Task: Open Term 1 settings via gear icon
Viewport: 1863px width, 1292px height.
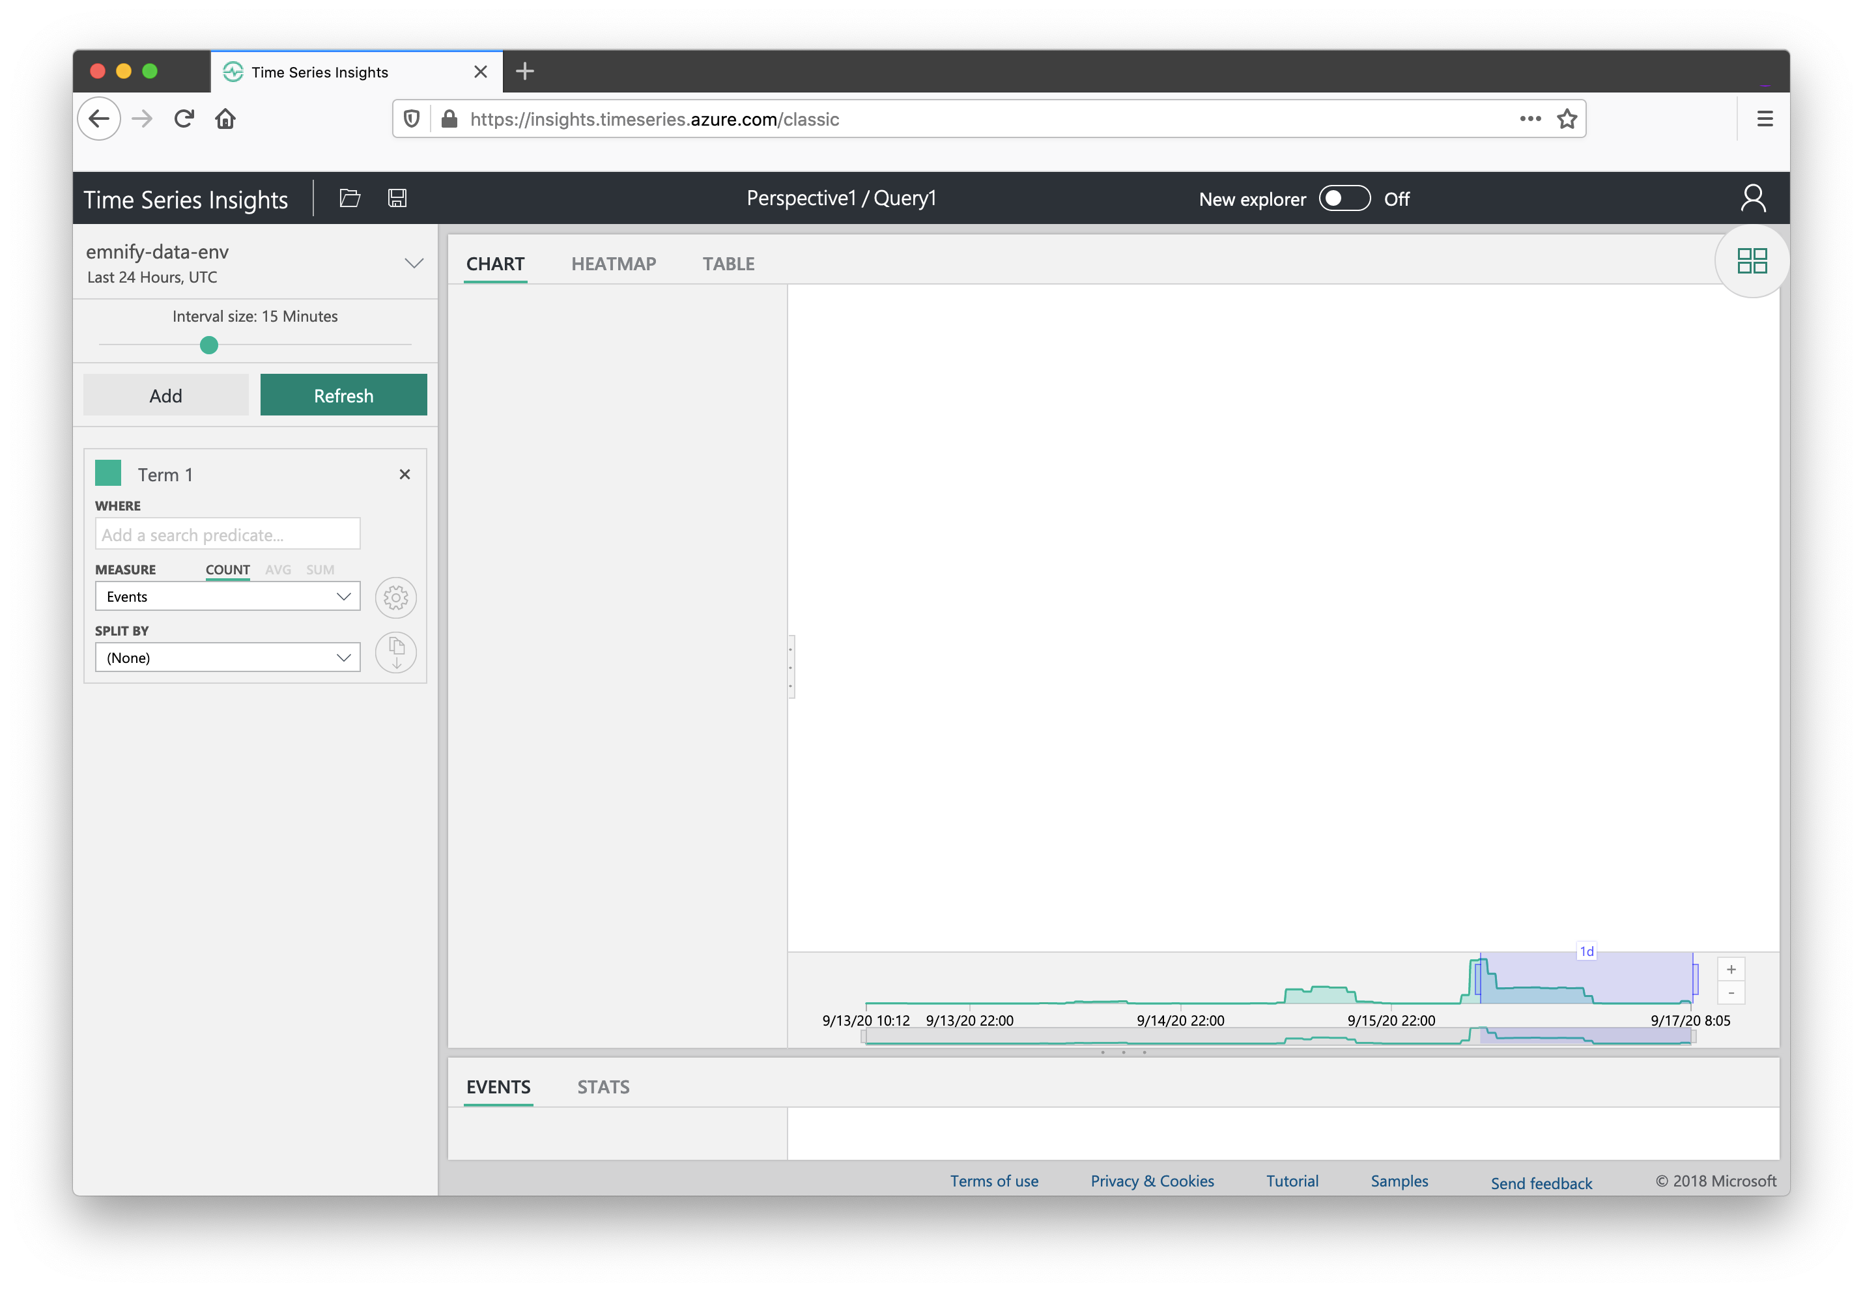Action: [395, 597]
